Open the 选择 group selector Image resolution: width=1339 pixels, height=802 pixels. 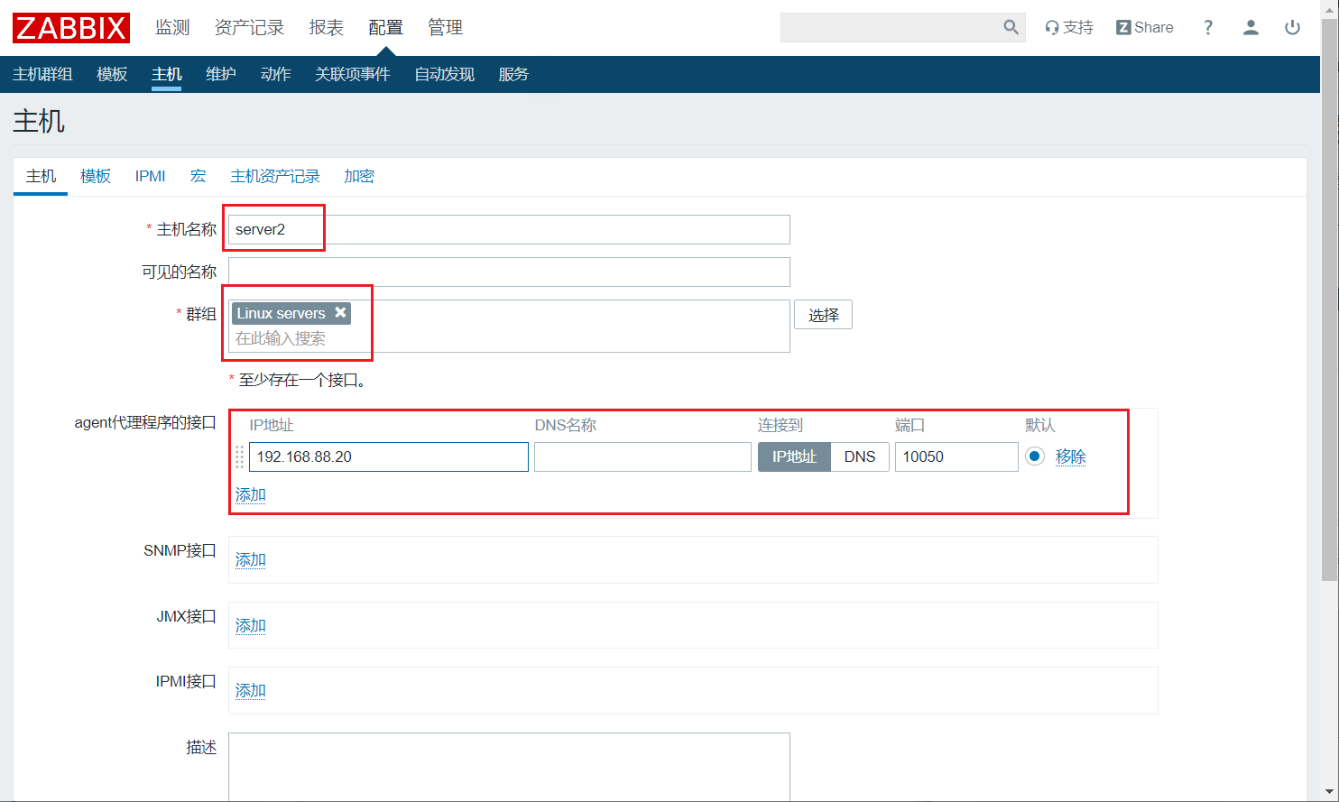(823, 315)
